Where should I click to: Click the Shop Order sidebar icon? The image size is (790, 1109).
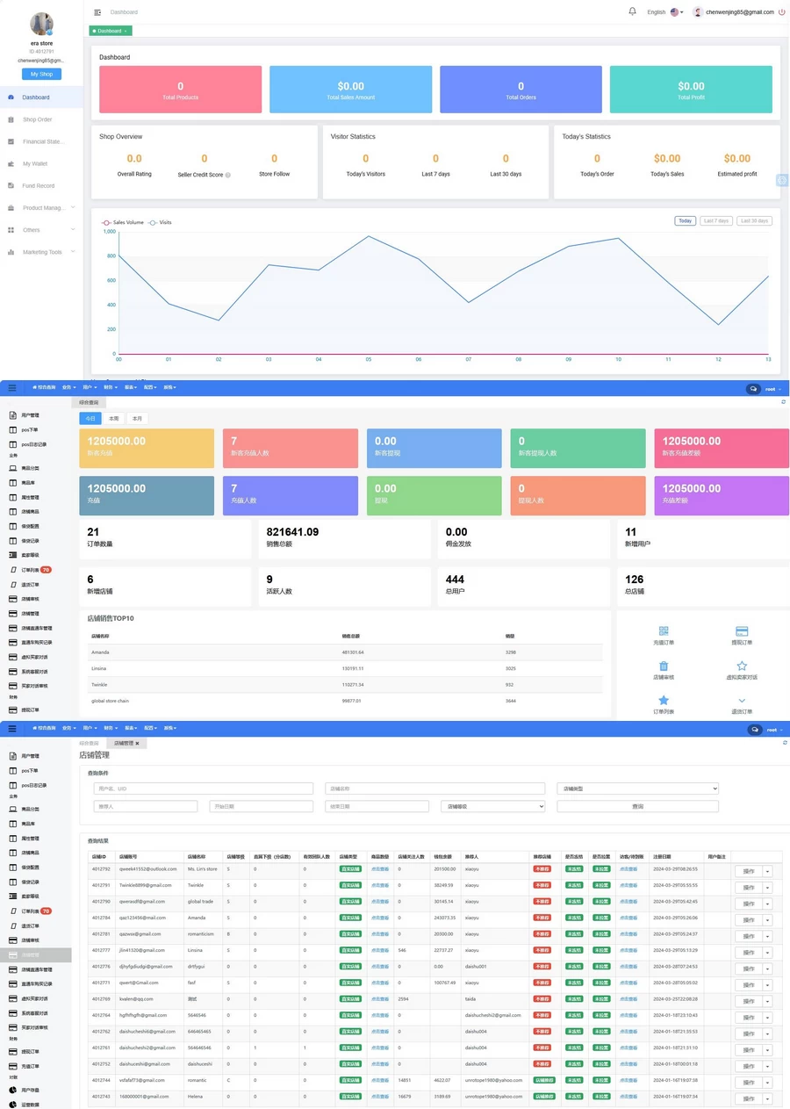(x=11, y=119)
